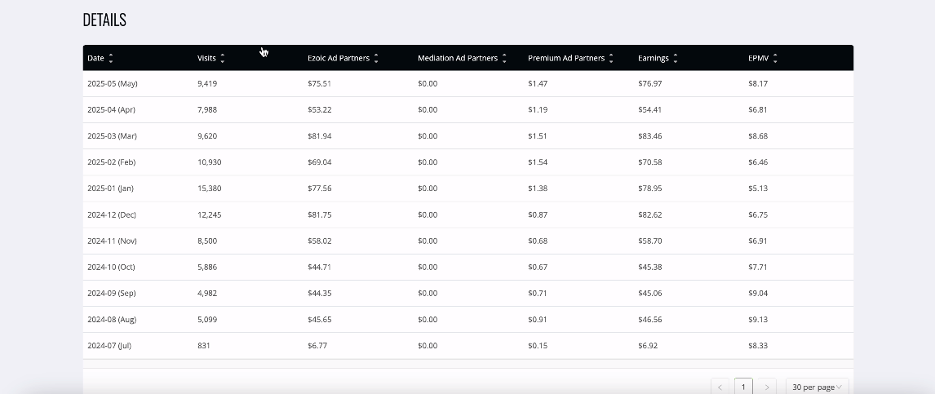This screenshot has height=394, width=935.
Task: Select the 2024-12 (Dec) row date
Action: (x=112, y=215)
